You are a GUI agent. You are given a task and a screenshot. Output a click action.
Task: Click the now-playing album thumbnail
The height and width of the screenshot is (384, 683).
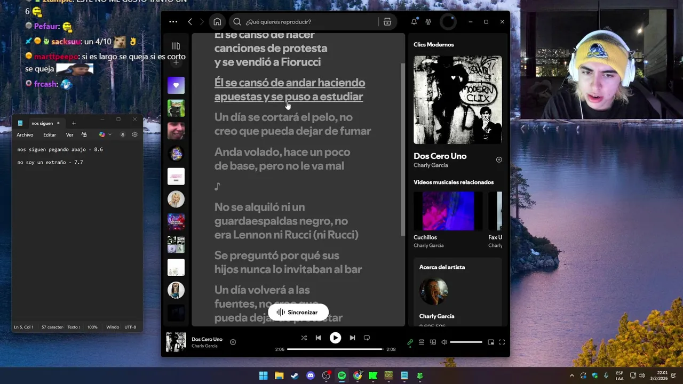[x=176, y=342]
